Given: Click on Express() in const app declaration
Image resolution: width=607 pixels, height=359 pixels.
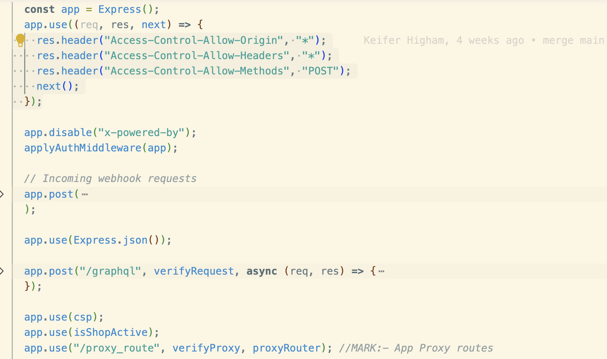Looking at the screenshot, I should coord(126,9).
